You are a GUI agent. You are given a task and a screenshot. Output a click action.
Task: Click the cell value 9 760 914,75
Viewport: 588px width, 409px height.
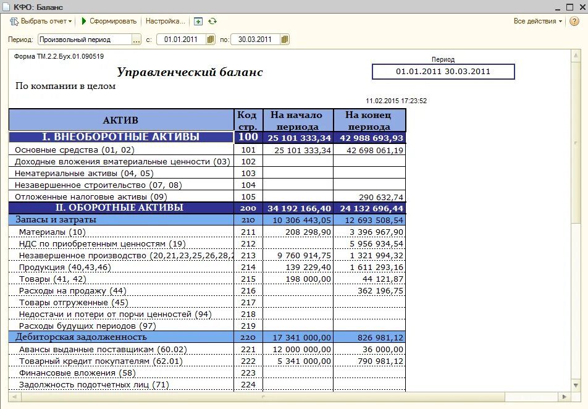coord(298,256)
